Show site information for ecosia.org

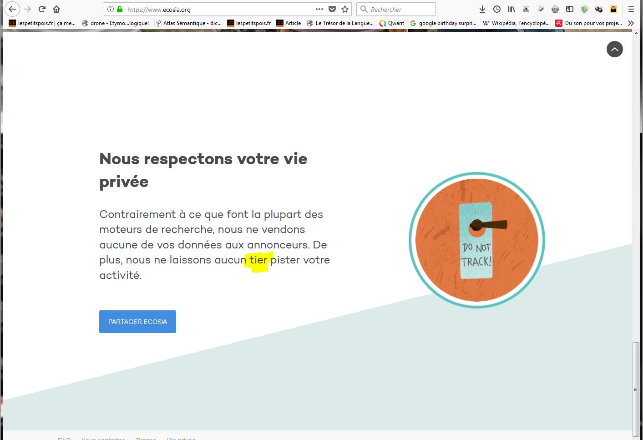(110, 9)
